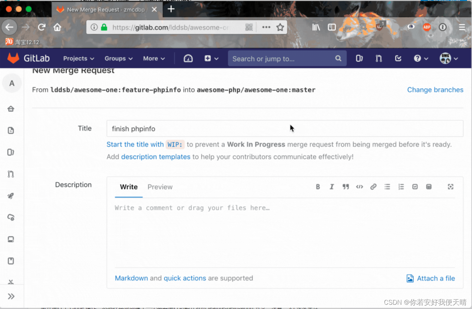Screen dimensions: 472x309
Task: Go fullscreen in the description editor
Action: pyautogui.click(x=451, y=187)
